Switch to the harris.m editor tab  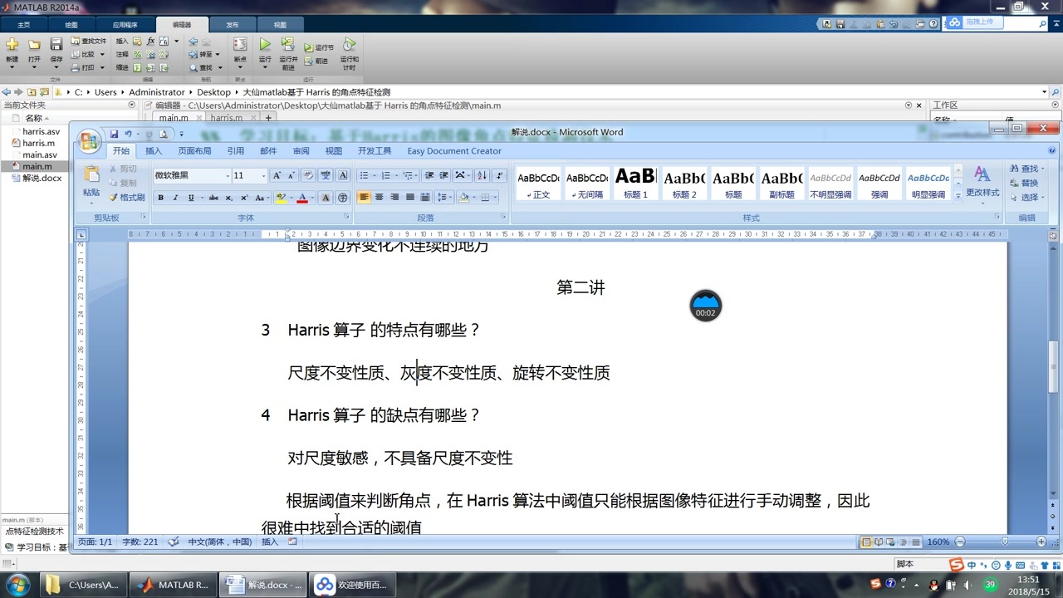[226, 118]
